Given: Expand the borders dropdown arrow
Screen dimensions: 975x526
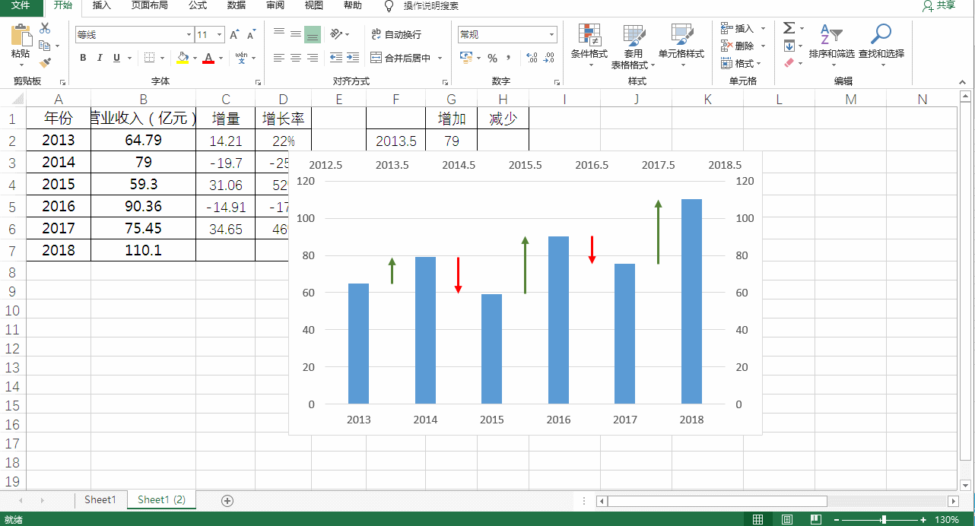Looking at the screenshot, I should pos(162,58).
